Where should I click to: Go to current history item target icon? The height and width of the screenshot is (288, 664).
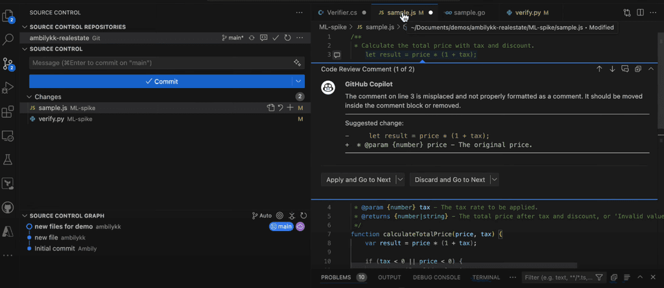click(x=279, y=216)
